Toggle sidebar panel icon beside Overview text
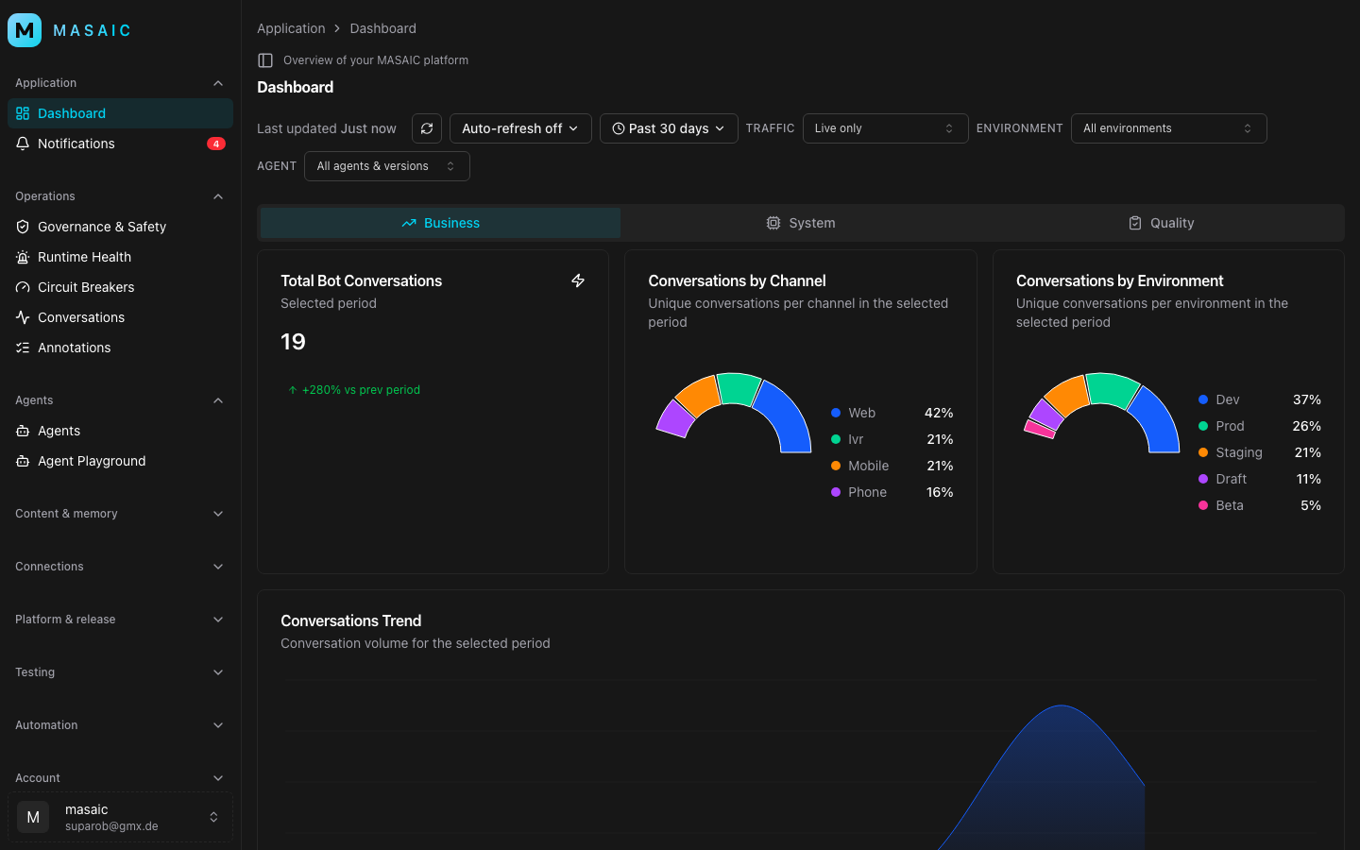The height and width of the screenshot is (850, 1360). pos(265,60)
